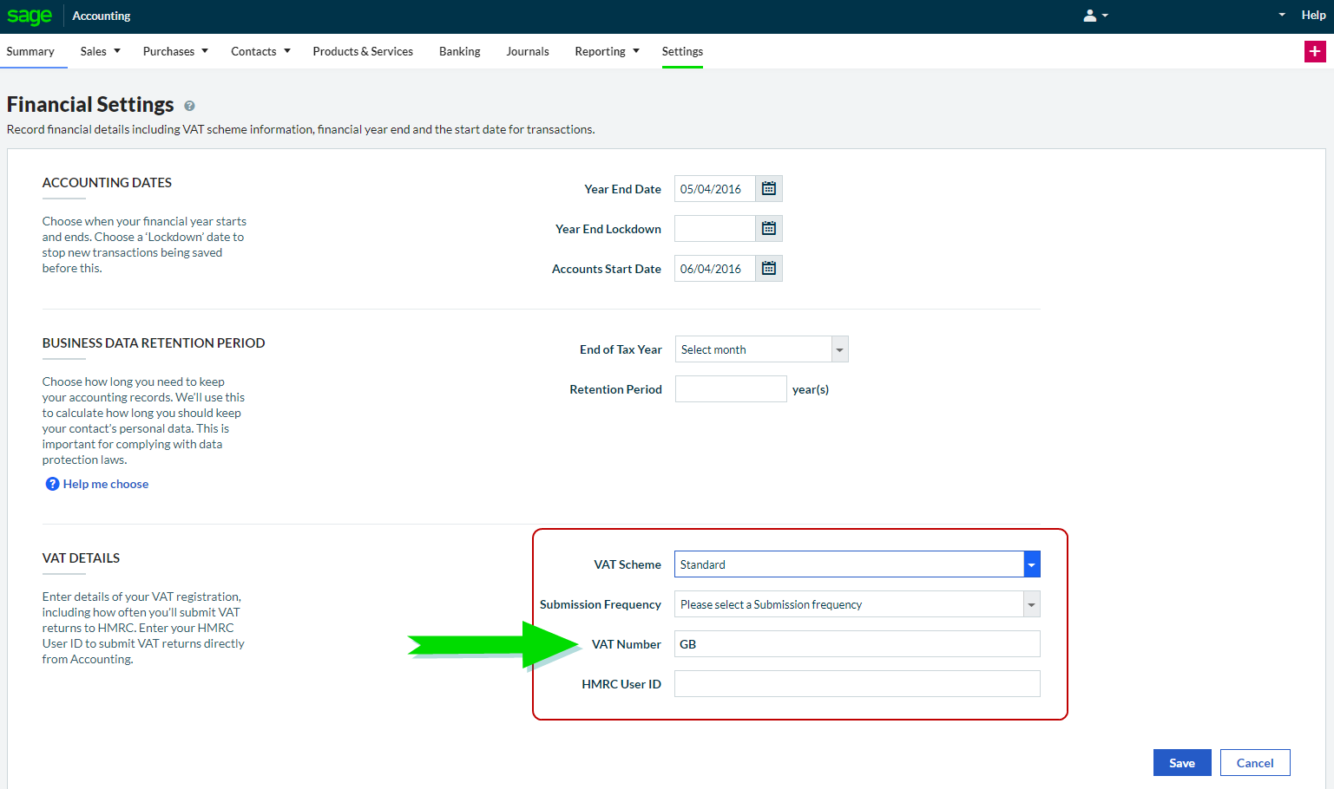This screenshot has width=1334, height=789.
Task: Save the financial settings
Action: (x=1181, y=763)
